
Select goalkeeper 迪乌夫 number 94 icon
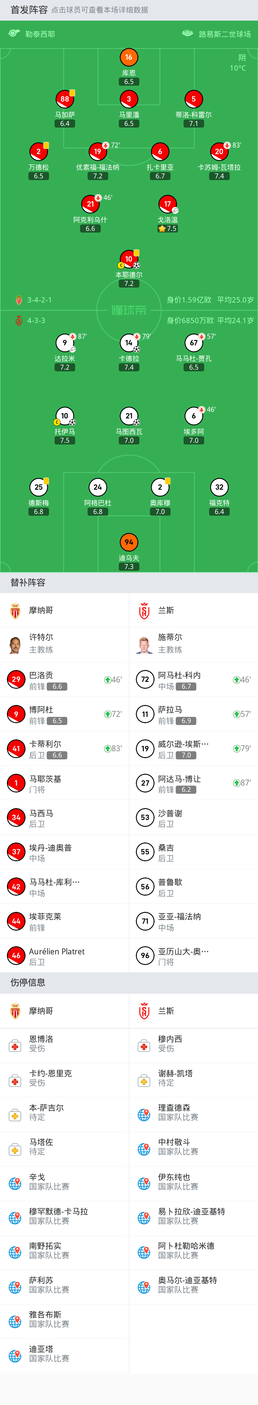[x=128, y=542]
